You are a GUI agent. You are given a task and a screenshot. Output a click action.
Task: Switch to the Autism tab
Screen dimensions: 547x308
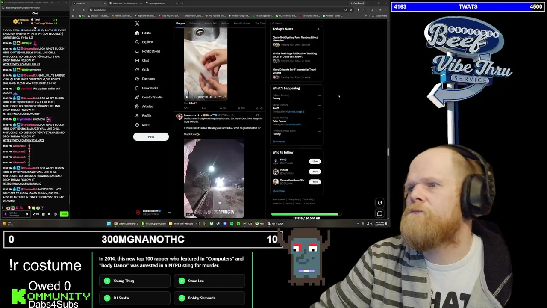point(225,24)
